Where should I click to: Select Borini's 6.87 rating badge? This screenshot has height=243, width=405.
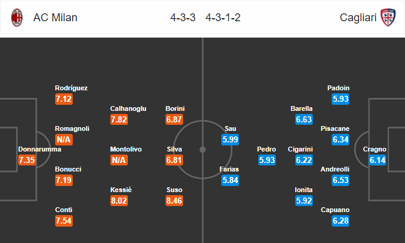(x=175, y=119)
